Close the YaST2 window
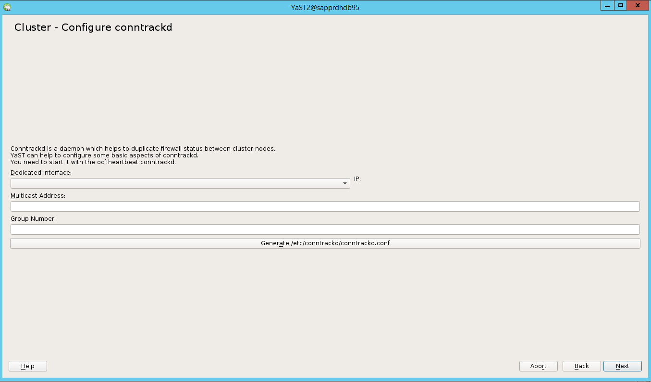 (x=638, y=5)
